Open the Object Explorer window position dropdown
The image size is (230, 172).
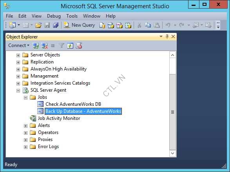coord(161,36)
